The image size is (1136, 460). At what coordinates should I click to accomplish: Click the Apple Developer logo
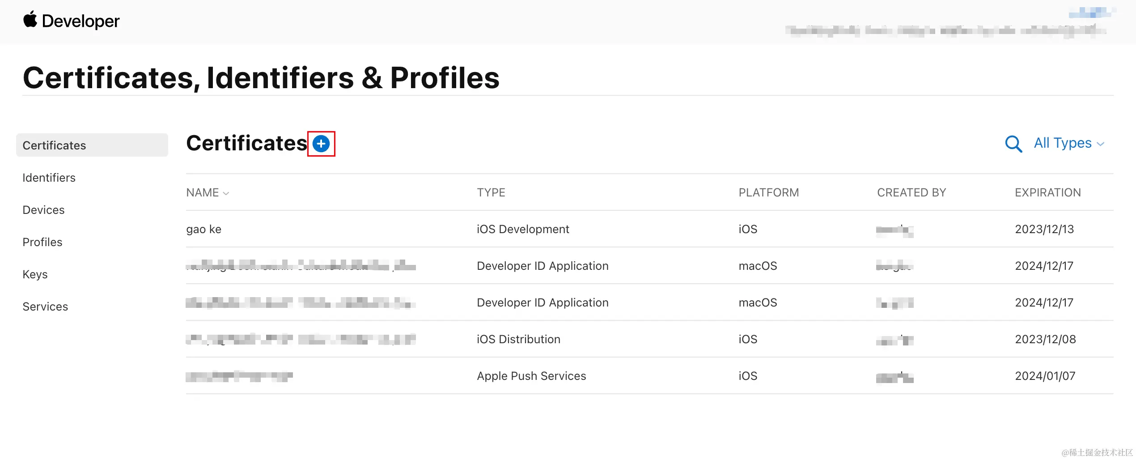[x=72, y=21]
